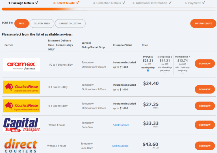Sort quotes by Delivery Speed
The image size is (217, 153).
42,23
